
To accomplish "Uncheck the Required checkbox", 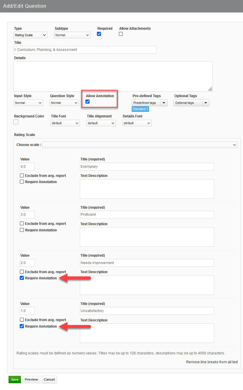I will (x=99, y=34).
